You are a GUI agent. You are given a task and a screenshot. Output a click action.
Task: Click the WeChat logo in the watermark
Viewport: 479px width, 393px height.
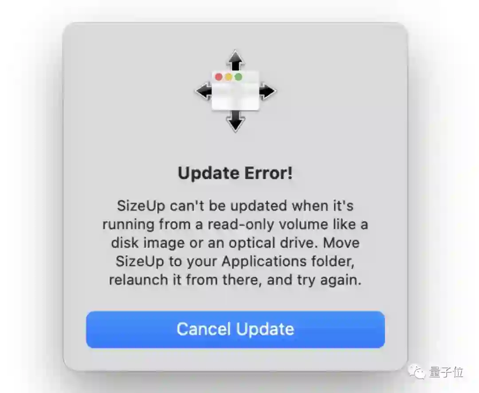[x=417, y=372]
